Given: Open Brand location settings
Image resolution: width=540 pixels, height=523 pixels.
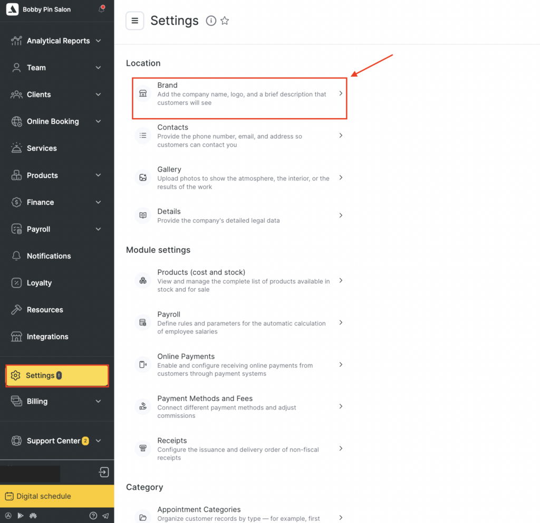Looking at the screenshot, I should click(x=239, y=94).
